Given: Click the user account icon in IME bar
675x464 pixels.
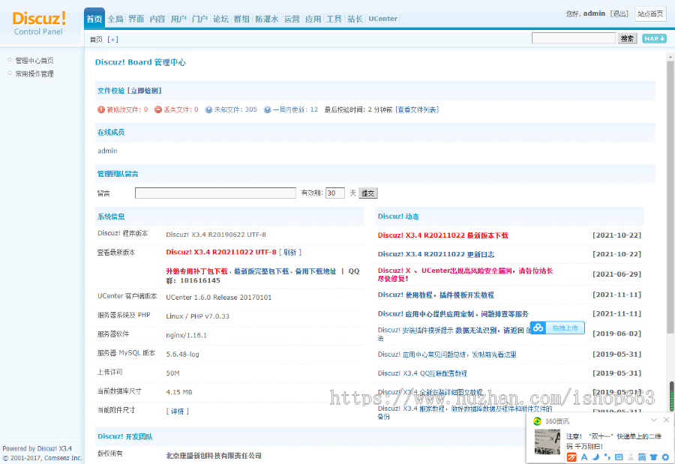Looking at the screenshot, I should coord(631,457).
